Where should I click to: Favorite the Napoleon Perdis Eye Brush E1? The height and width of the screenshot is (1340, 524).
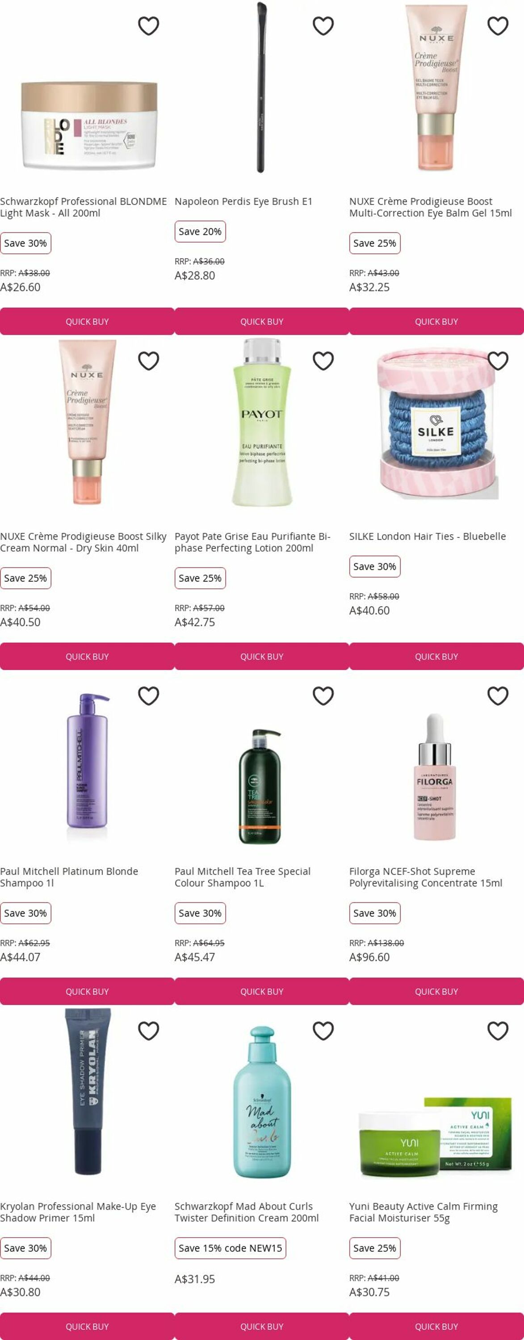[323, 25]
